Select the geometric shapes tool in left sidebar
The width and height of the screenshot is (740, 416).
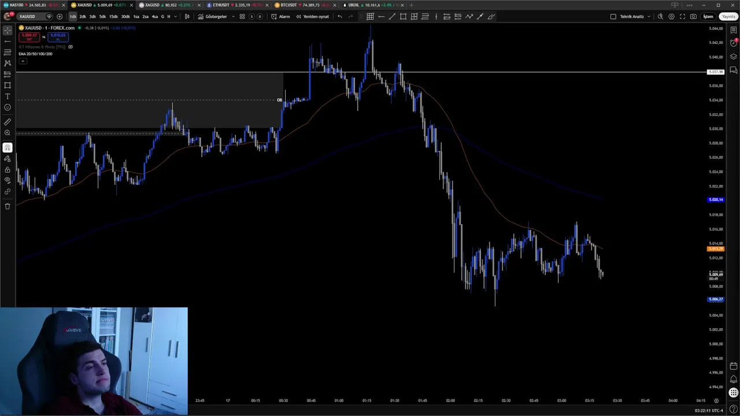coord(8,85)
